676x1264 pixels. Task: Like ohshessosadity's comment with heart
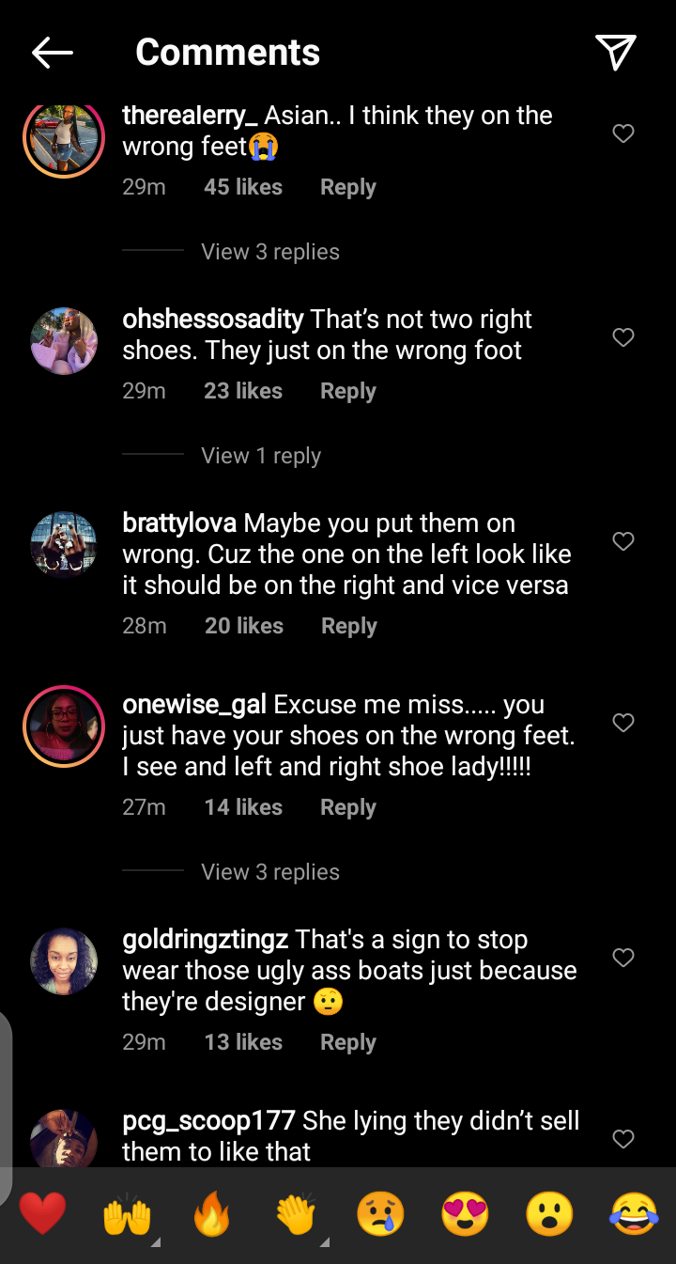tap(623, 337)
